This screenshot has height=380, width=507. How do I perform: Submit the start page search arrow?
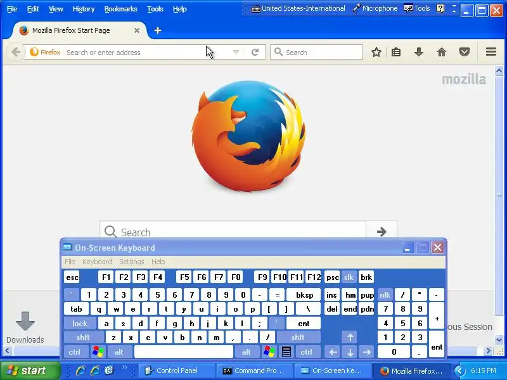[x=382, y=231]
